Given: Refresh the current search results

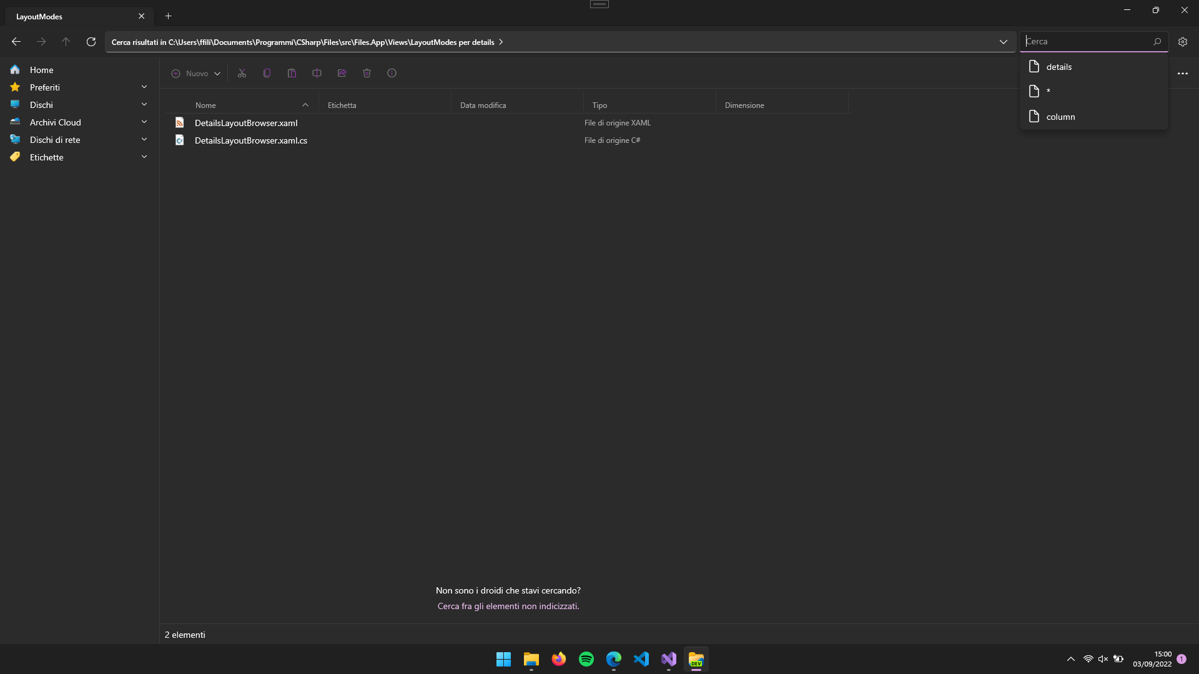Looking at the screenshot, I should (x=91, y=42).
